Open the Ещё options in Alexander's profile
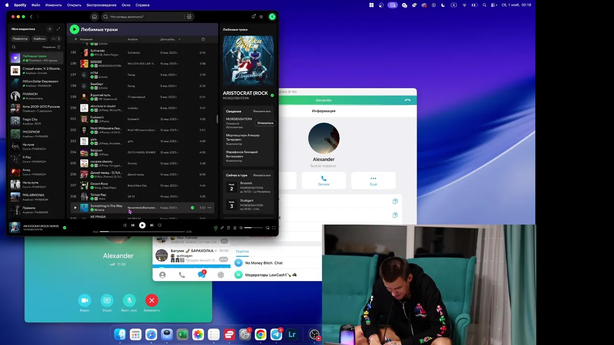The image size is (614, 345). coord(373,180)
